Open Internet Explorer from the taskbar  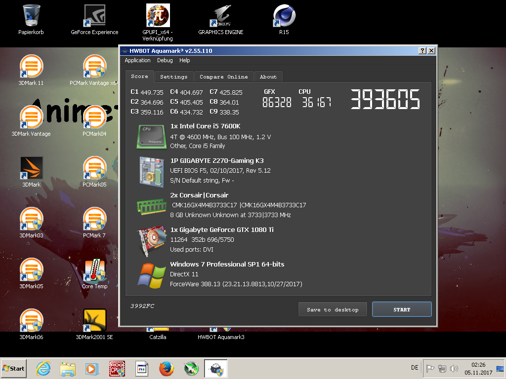point(43,368)
